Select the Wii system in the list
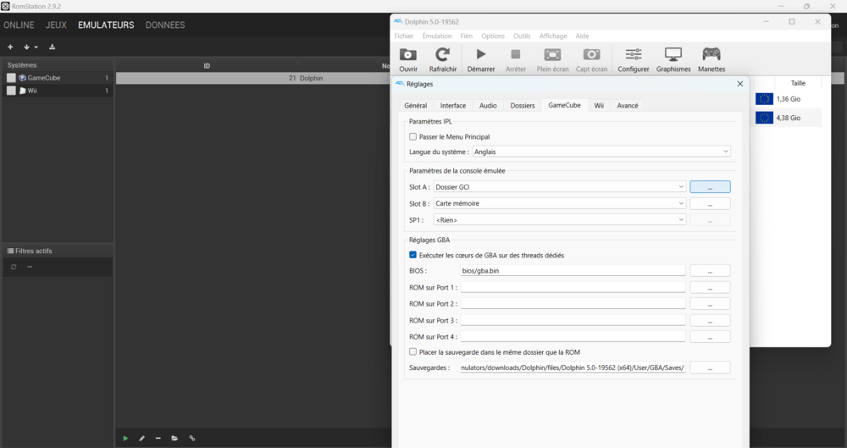Image resolution: width=847 pixels, height=448 pixels. click(x=32, y=91)
